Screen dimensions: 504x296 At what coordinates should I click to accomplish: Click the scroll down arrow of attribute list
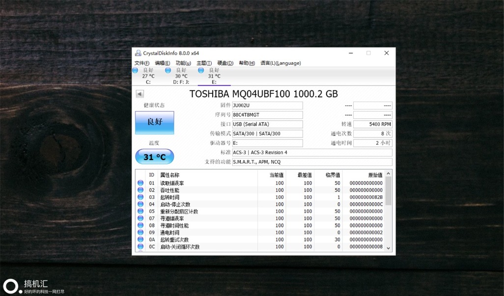pyautogui.click(x=388, y=248)
